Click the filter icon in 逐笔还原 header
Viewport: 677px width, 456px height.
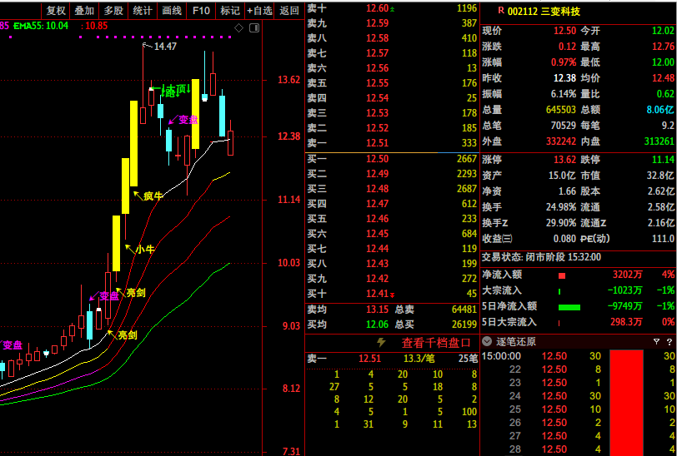pos(656,342)
